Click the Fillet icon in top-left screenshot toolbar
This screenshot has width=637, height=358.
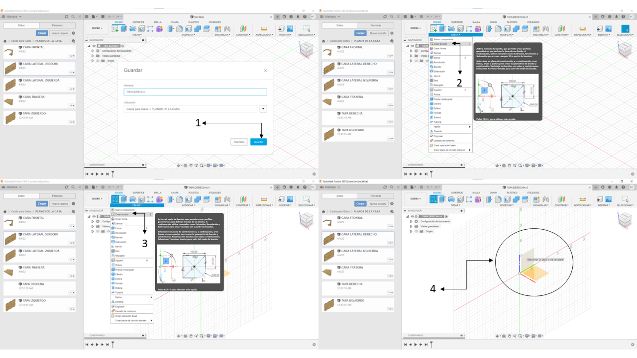(180, 29)
